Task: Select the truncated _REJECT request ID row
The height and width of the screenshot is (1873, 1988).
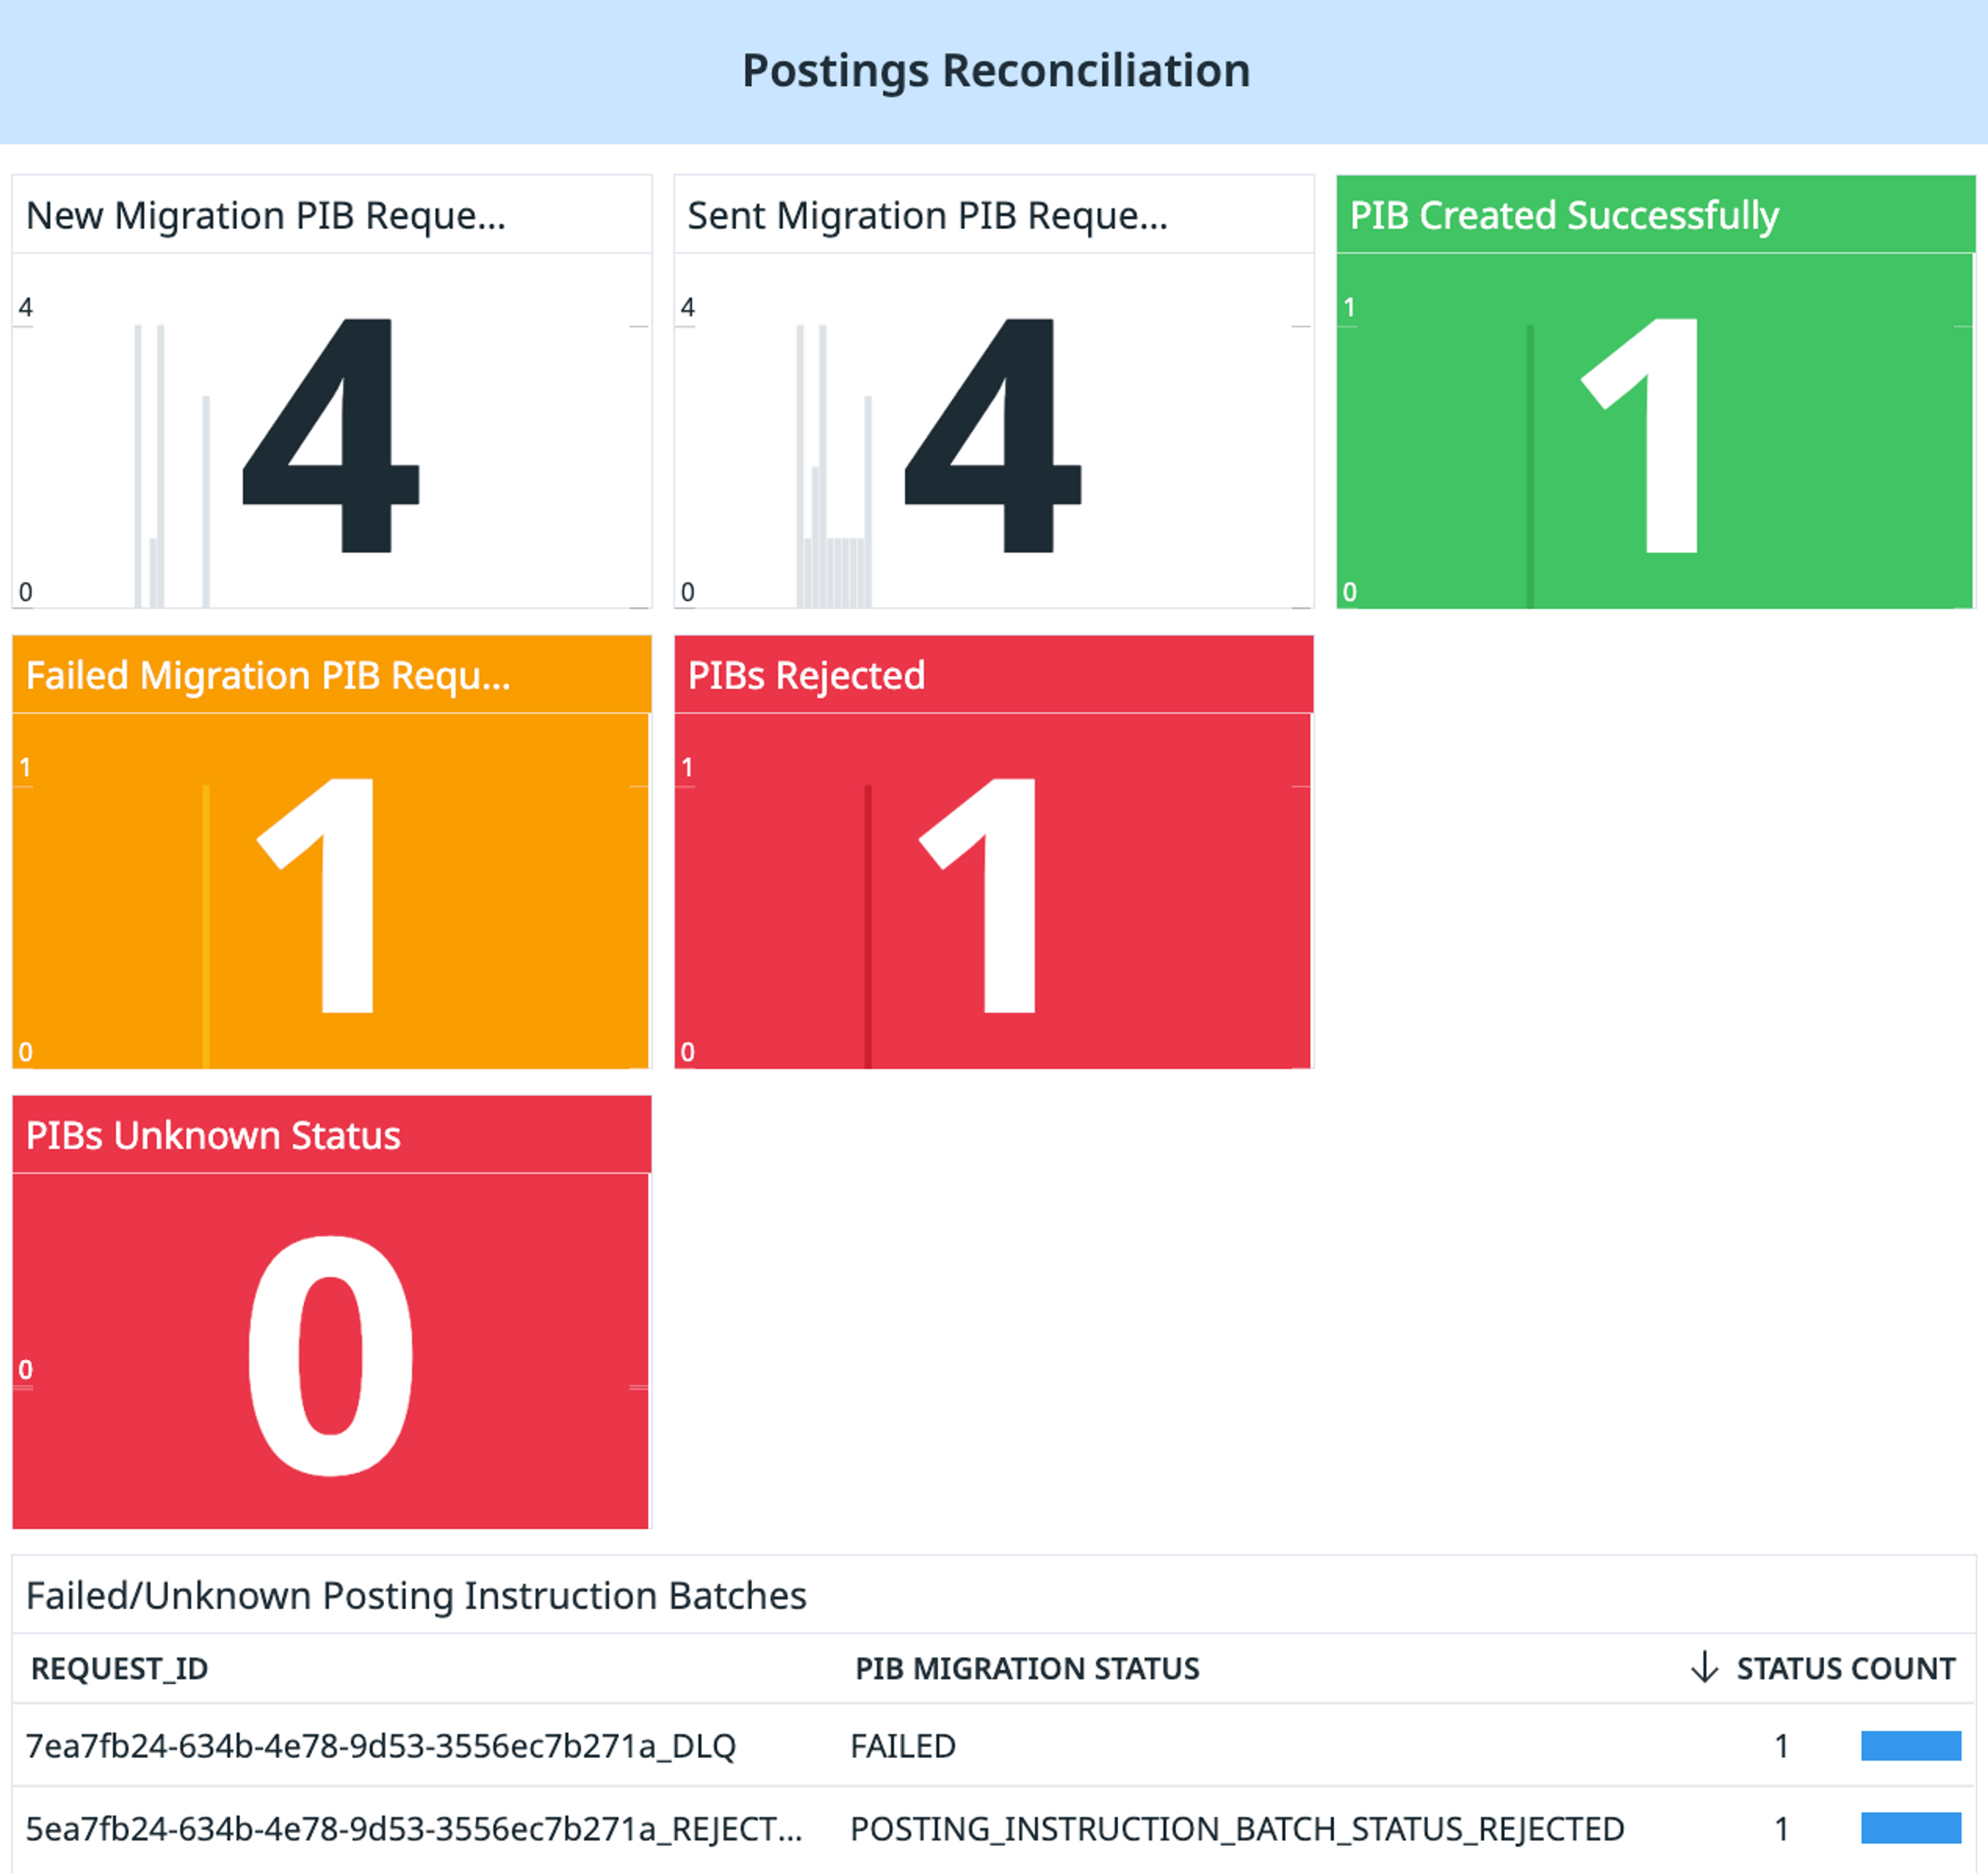Action: point(413,1829)
